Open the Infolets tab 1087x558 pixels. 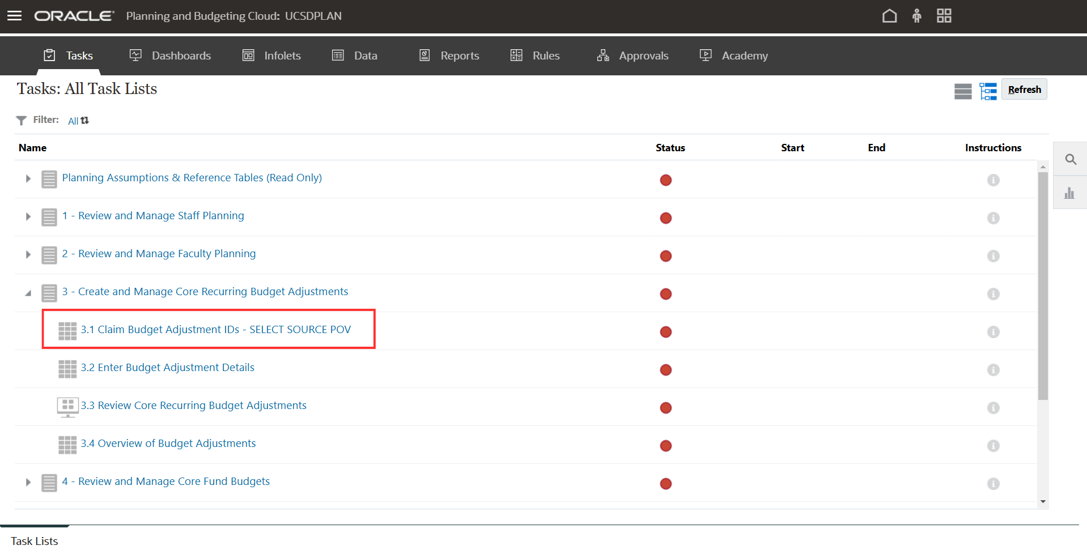point(271,56)
